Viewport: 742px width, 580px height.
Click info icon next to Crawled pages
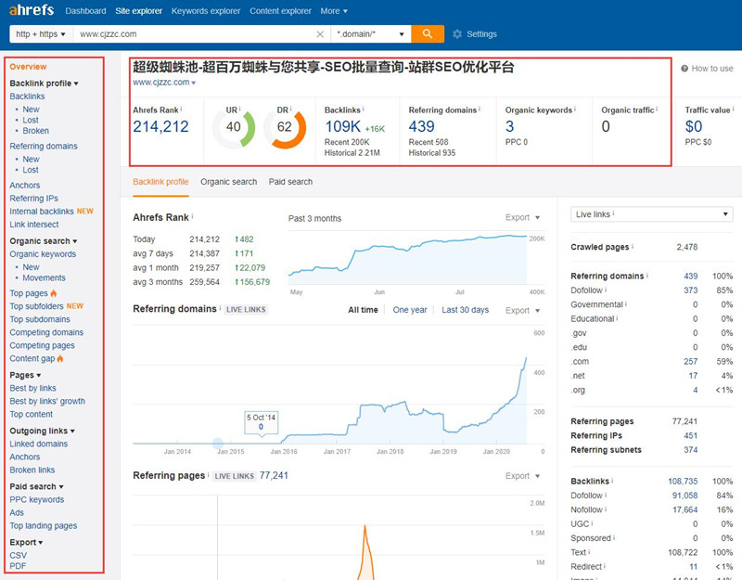tap(634, 248)
